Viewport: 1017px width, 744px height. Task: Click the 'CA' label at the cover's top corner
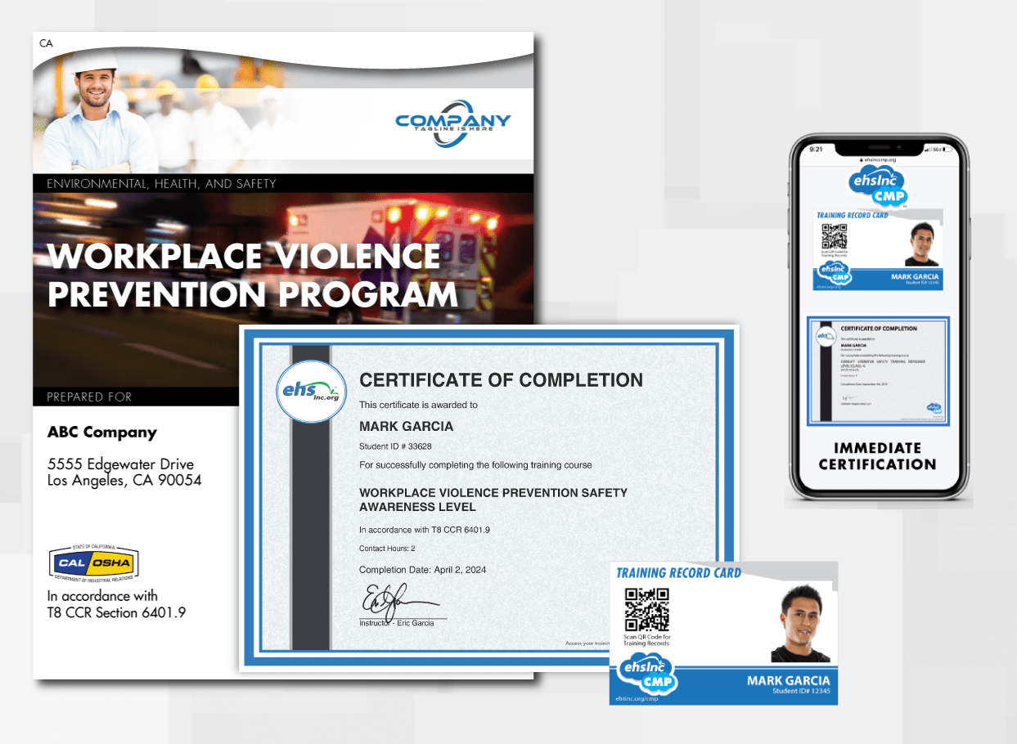(46, 44)
